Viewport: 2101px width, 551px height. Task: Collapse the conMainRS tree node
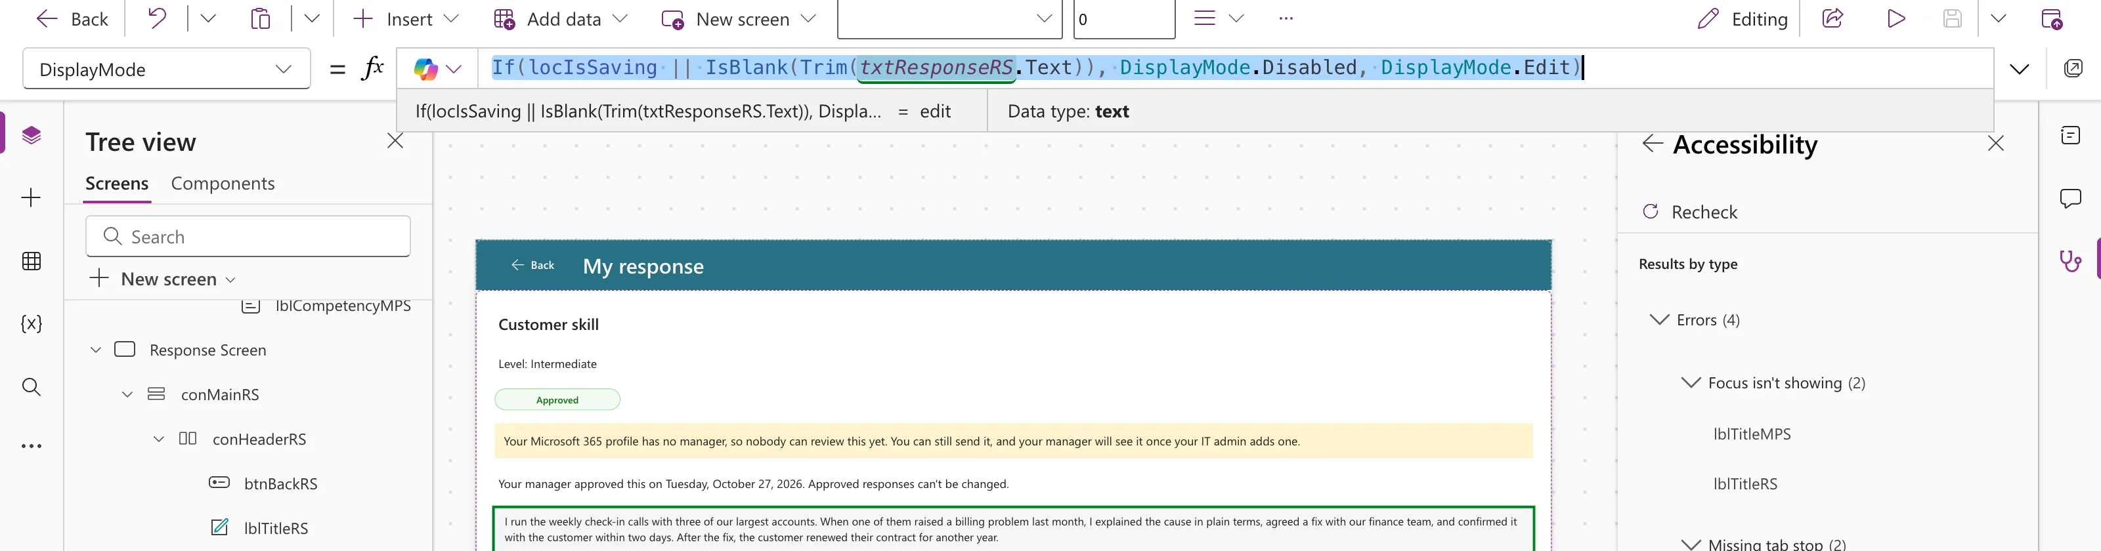(x=127, y=394)
